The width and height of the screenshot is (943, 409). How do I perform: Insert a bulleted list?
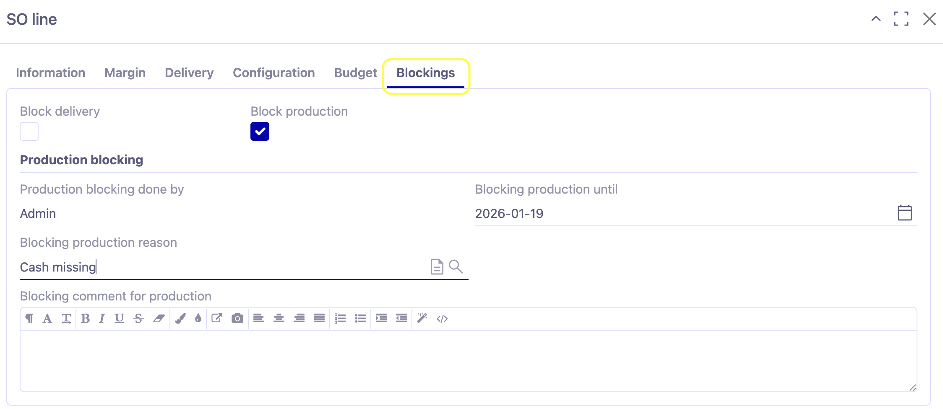pos(360,318)
